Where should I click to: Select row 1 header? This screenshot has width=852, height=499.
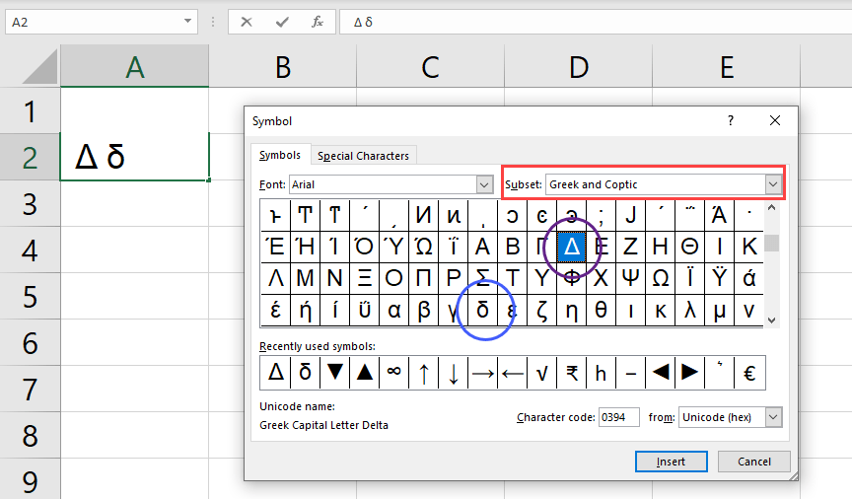30,110
